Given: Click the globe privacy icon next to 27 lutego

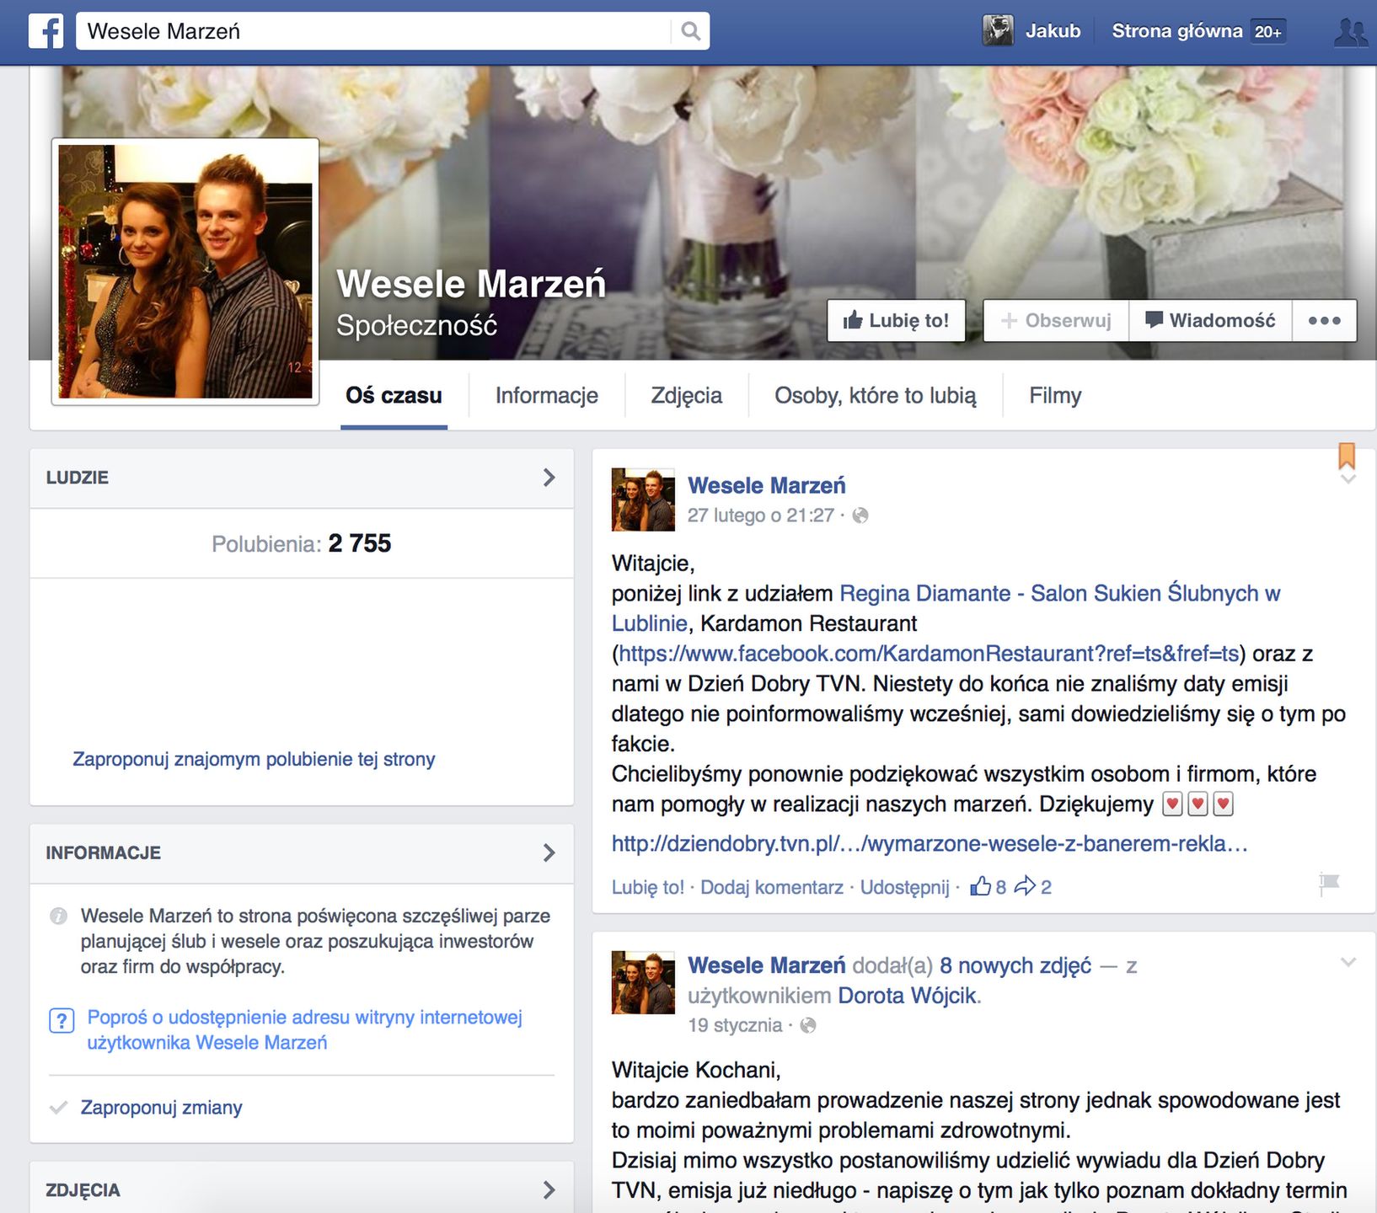Looking at the screenshot, I should click(860, 516).
